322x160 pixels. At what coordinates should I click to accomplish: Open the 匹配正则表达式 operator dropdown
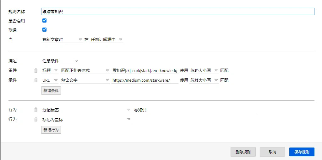point(85,70)
